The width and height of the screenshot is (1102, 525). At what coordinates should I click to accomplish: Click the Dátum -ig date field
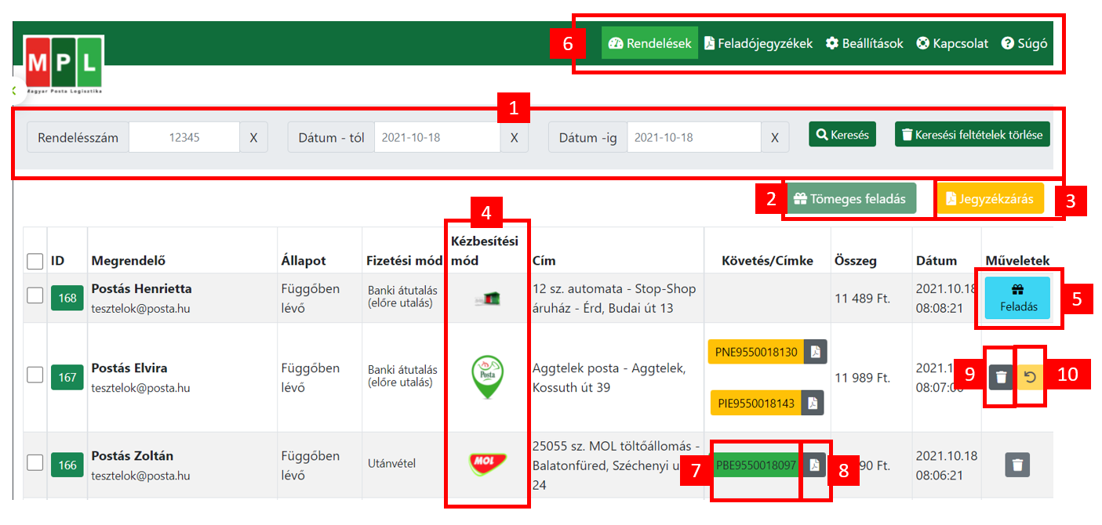pos(694,137)
